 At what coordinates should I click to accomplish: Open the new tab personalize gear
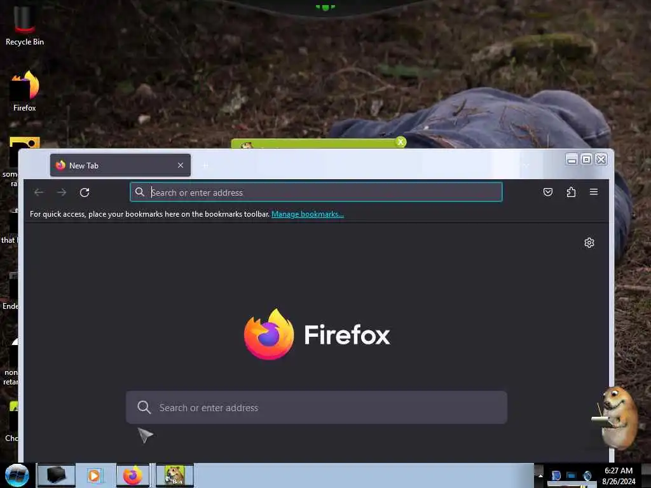point(589,243)
